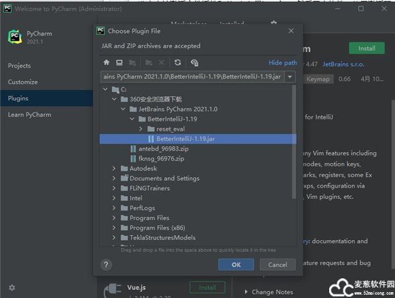Collapse the C: drive node
The height and width of the screenshot is (298, 395).
click(x=105, y=89)
